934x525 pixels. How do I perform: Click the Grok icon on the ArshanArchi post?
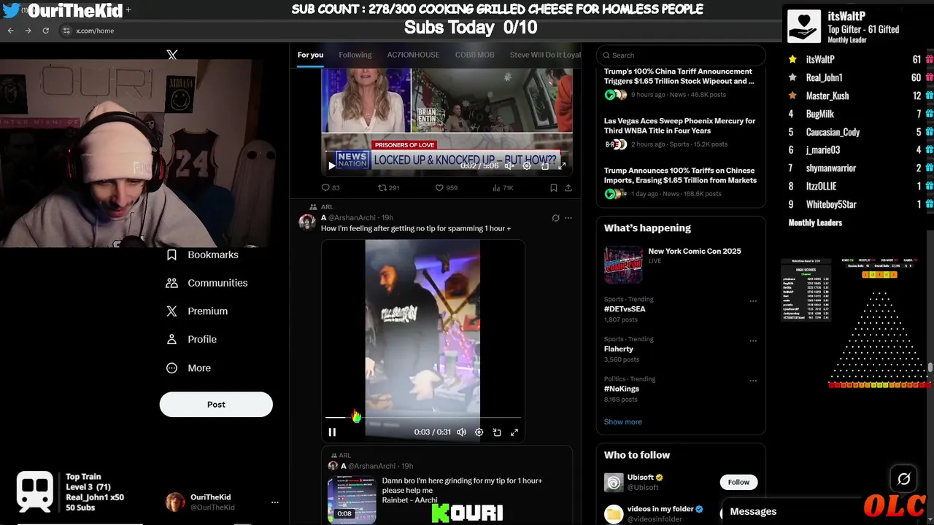[555, 218]
